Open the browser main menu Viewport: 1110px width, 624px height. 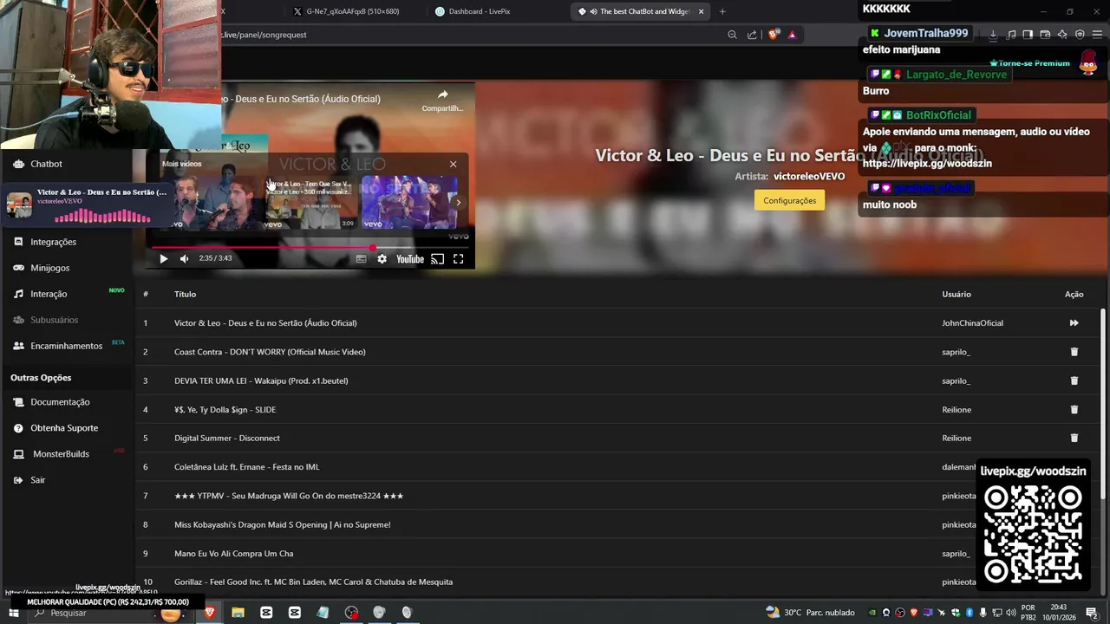click(1097, 35)
